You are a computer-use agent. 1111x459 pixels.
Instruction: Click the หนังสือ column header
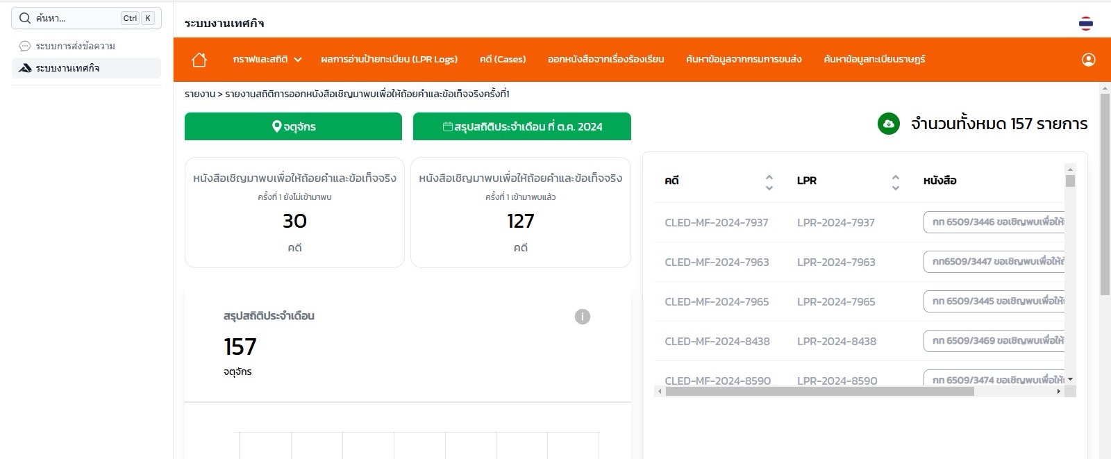coord(940,181)
